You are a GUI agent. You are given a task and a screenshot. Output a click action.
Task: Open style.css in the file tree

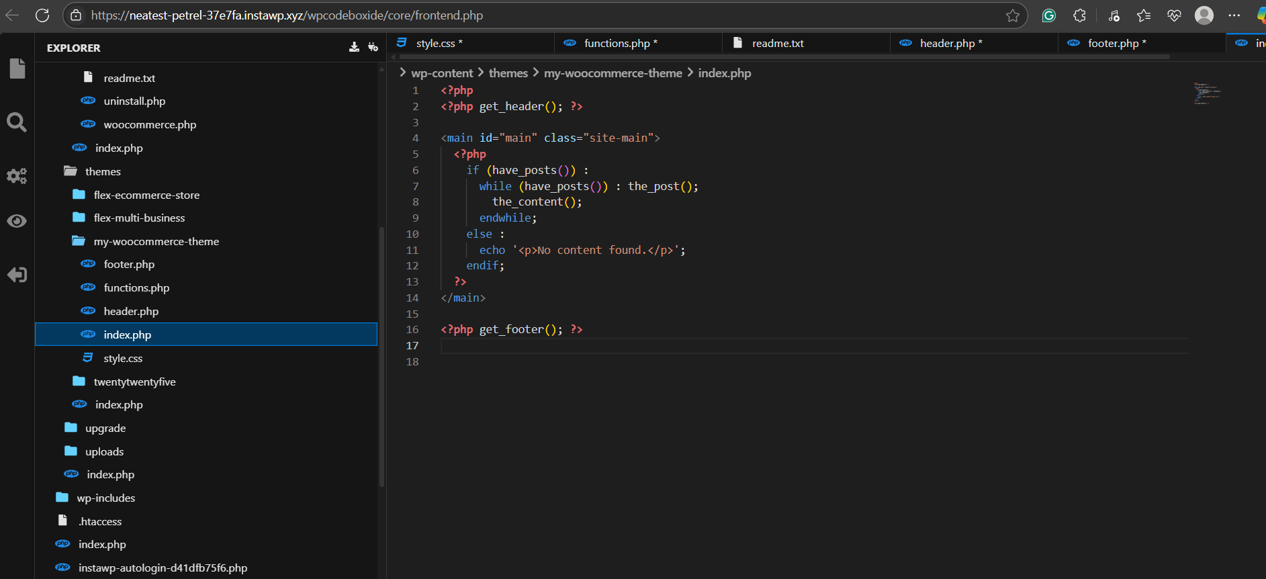pos(123,358)
